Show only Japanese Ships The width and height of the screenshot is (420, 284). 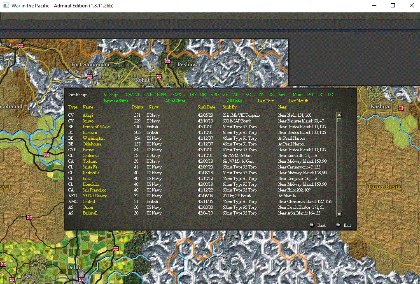tap(115, 101)
